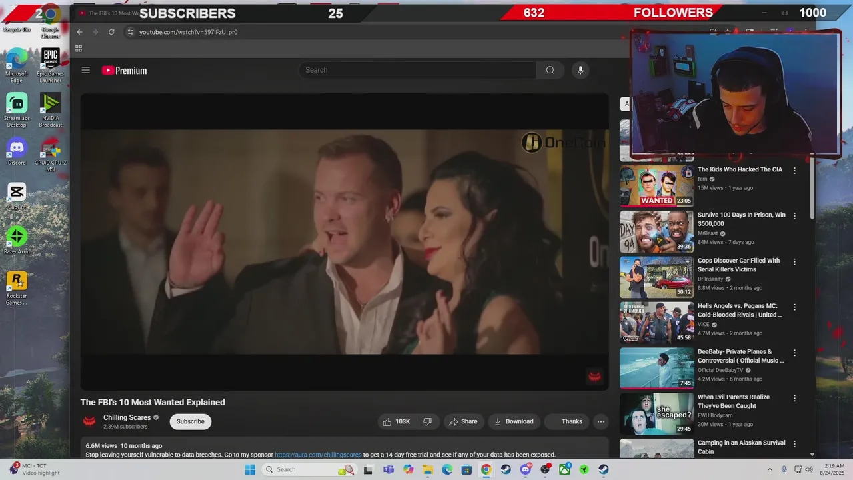Open options for When Evil Parents Realize
This screenshot has width=853, height=480.
tap(794, 398)
